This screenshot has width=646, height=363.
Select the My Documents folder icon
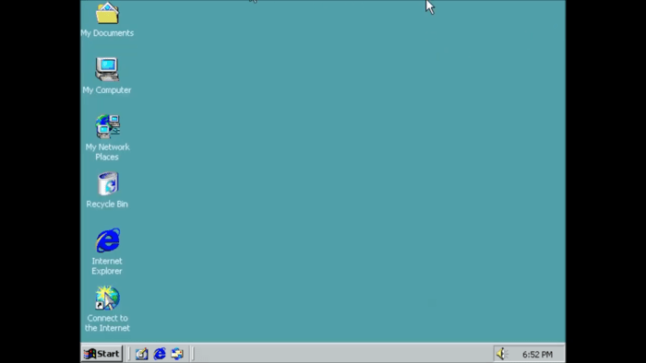click(107, 13)
